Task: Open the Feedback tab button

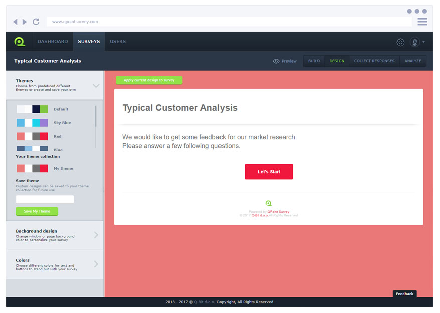Action: (404, 294)
